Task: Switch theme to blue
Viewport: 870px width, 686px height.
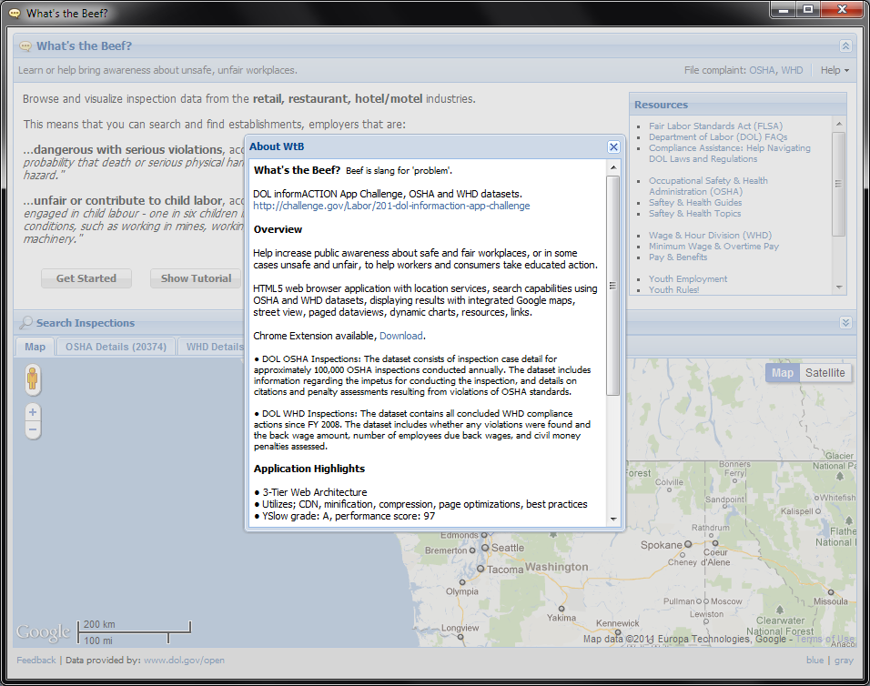Action: [815, 660]
